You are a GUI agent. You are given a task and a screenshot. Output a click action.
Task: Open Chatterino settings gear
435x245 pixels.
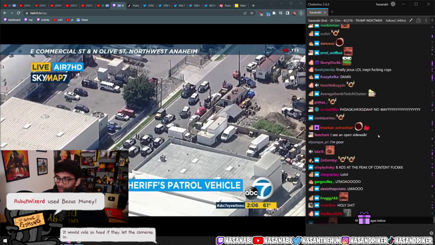[393, 4]
